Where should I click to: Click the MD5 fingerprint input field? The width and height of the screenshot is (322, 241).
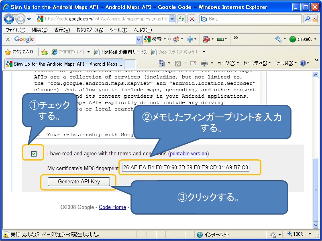click(x=185, y=167)
